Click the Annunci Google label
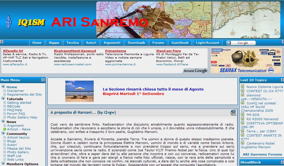This screenshot has width=284, height=166. click(195, 71)
